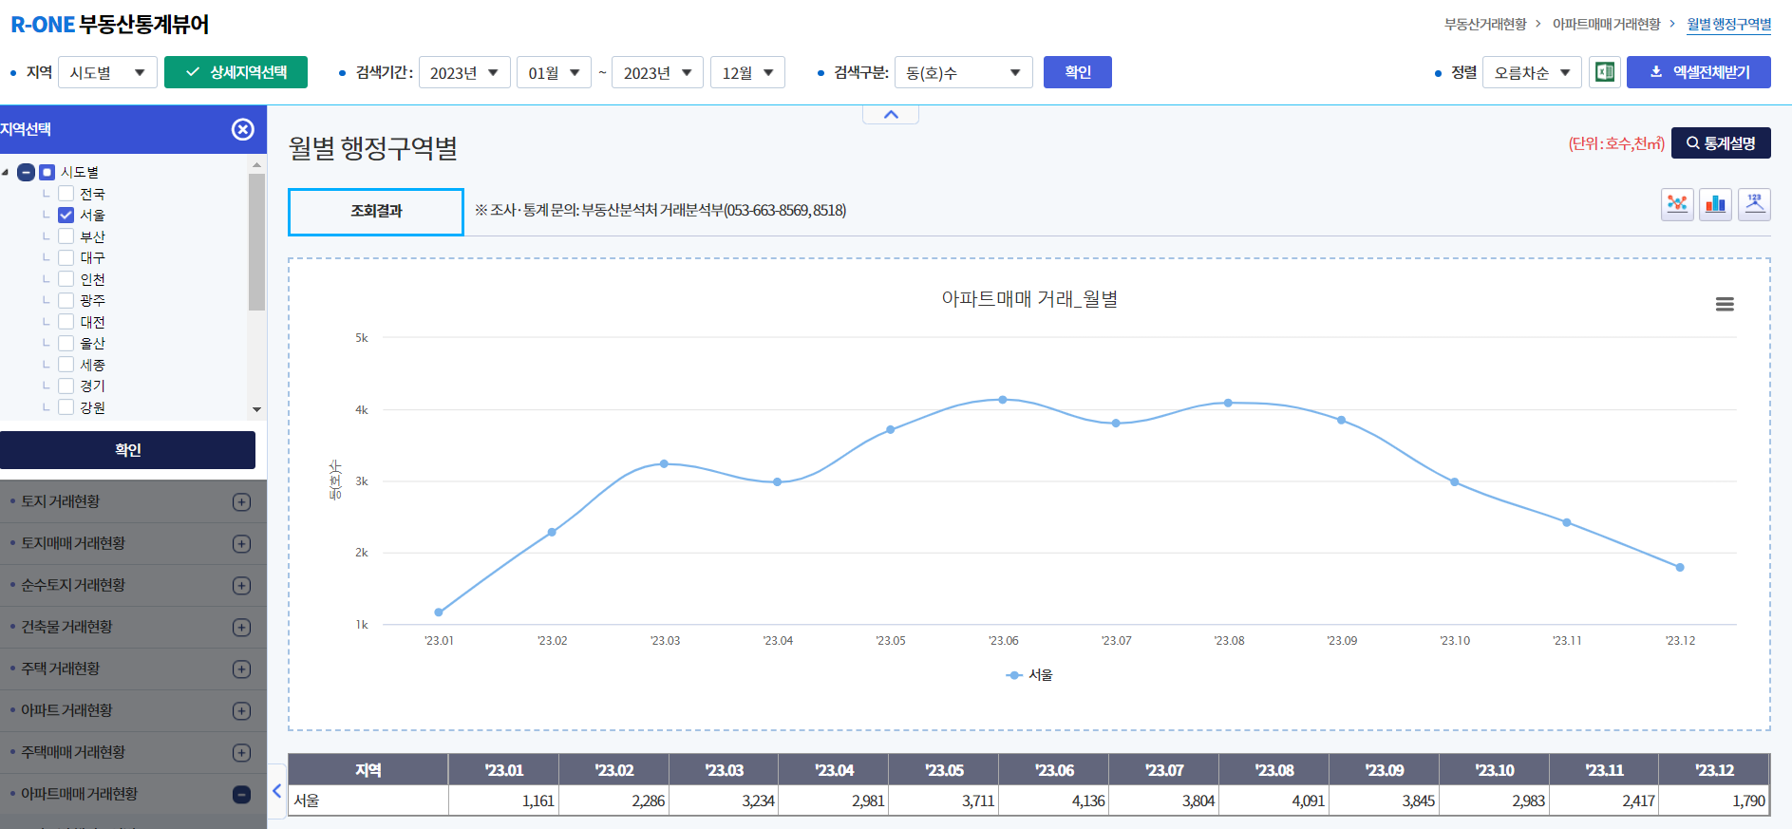Check the 전국 checkbox

tap(66, 194)
